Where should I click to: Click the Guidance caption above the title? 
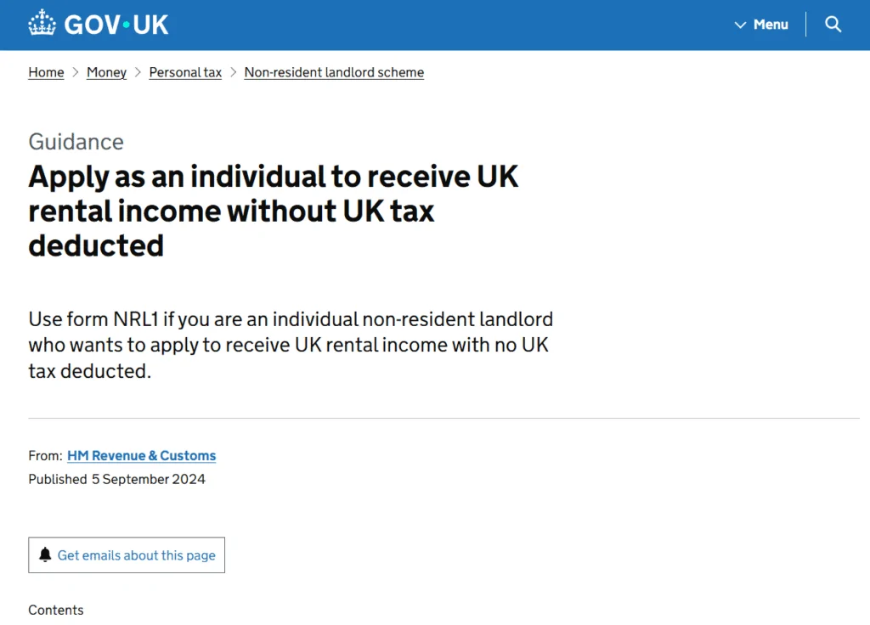coord(76,142)
